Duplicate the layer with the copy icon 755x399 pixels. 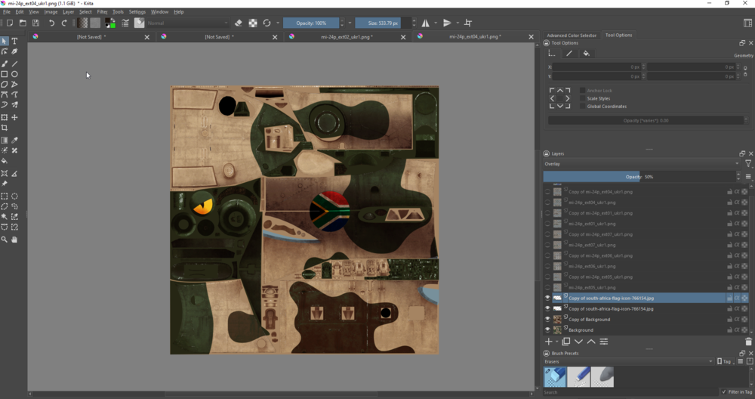pyautogui.click(x=565, y=342)
